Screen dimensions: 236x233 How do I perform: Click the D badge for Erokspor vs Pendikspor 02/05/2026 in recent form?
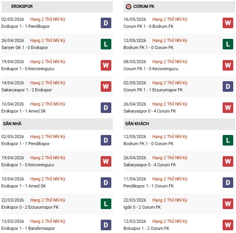pos(106,23)
